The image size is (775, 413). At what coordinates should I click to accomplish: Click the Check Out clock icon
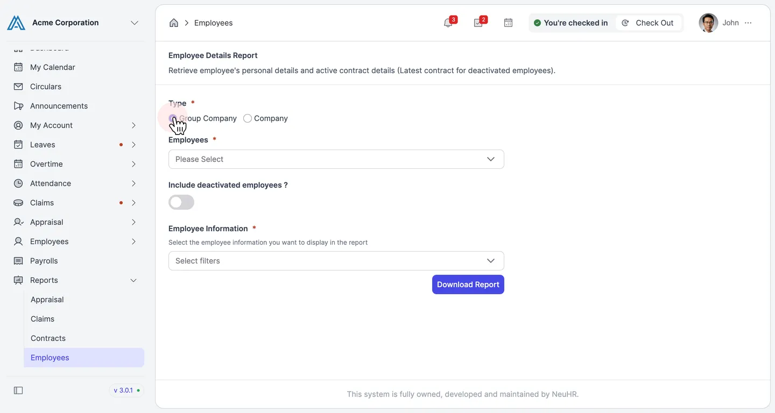[x=625, y=23]
